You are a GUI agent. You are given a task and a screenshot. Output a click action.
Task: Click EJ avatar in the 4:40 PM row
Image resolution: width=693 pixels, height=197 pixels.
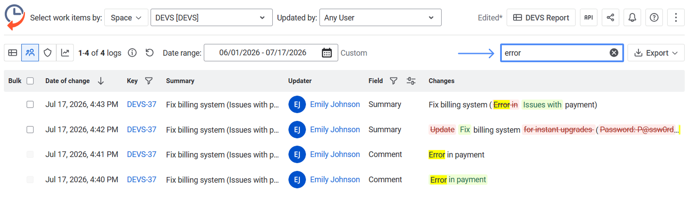point(297,180)
